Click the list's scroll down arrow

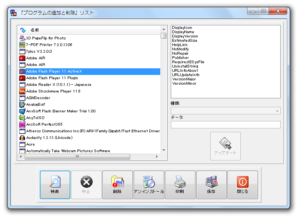coord(164,150)
